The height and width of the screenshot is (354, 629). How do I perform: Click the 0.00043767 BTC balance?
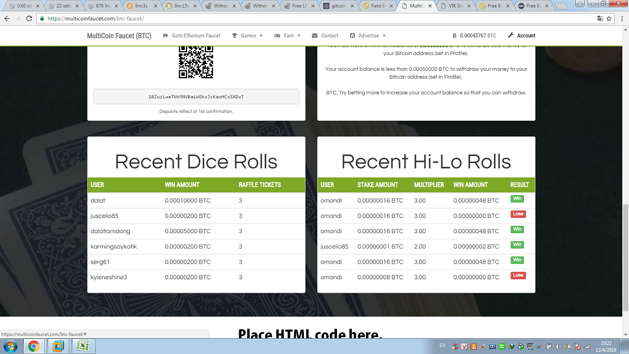pos(474,36)
